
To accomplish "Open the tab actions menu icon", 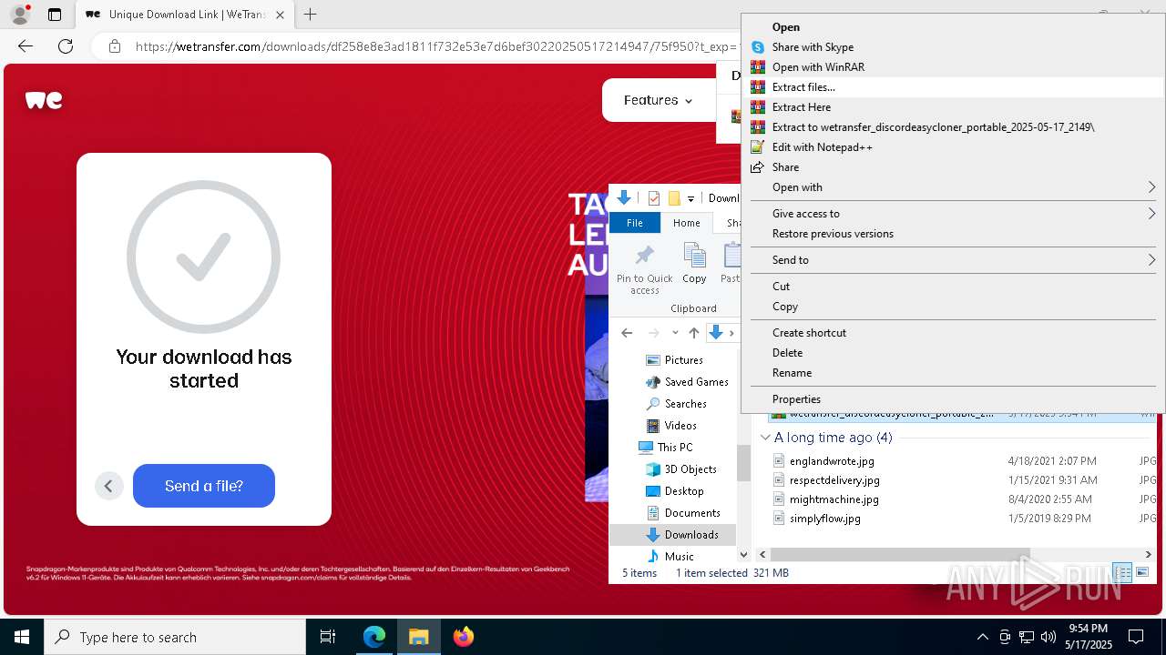I will tap(55, 15).
